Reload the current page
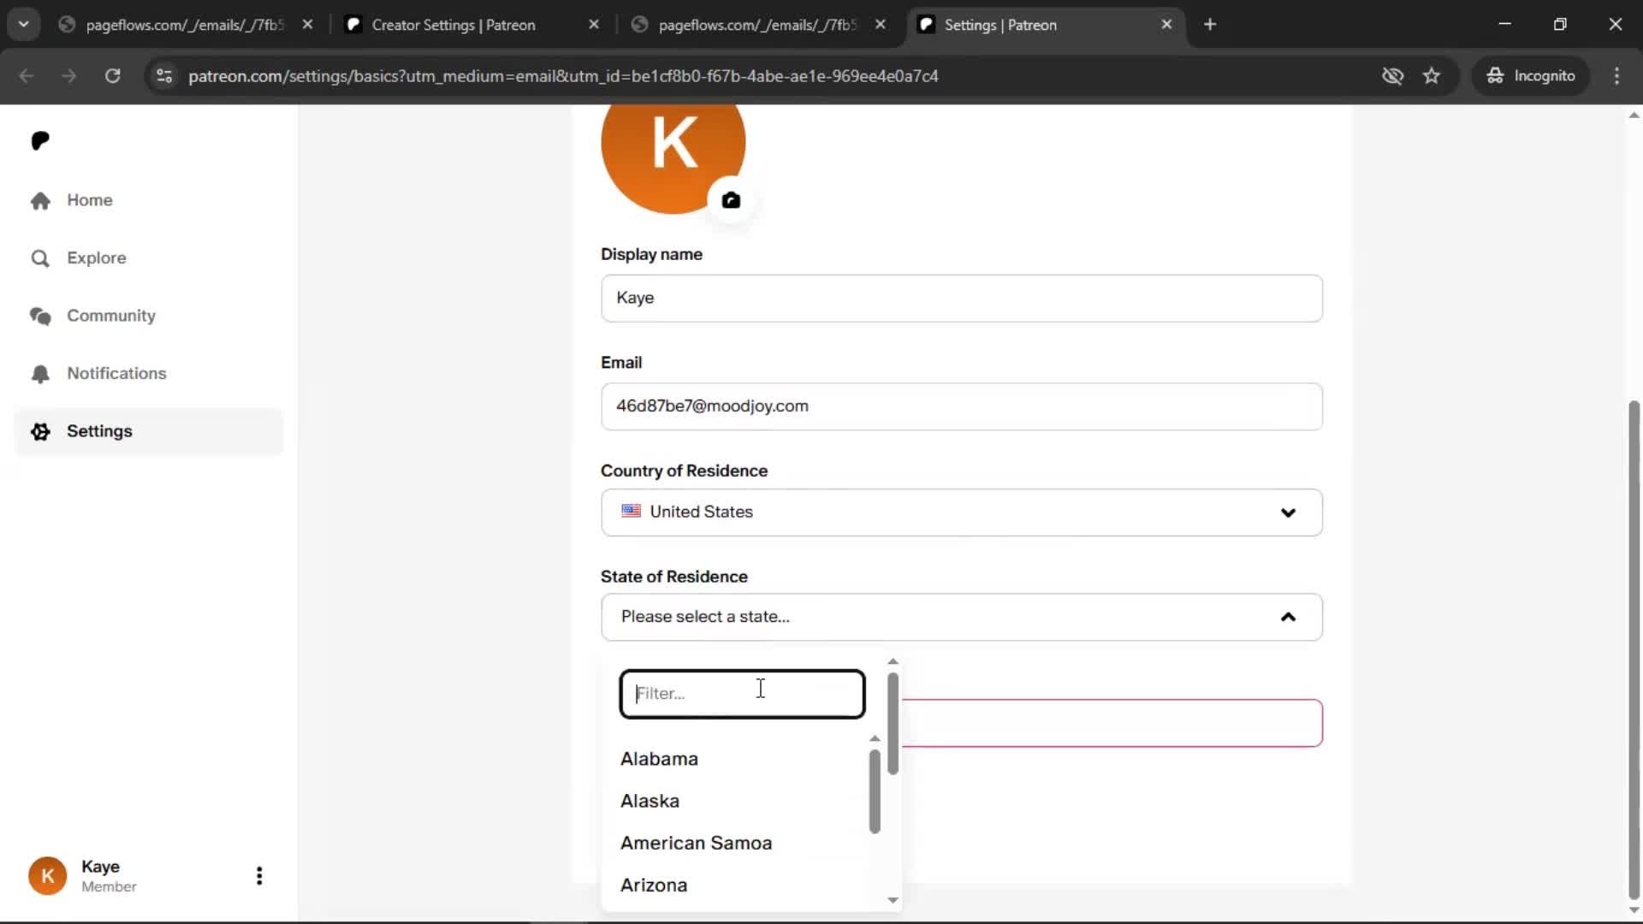 pyautogui.click(x=112, y=76)
